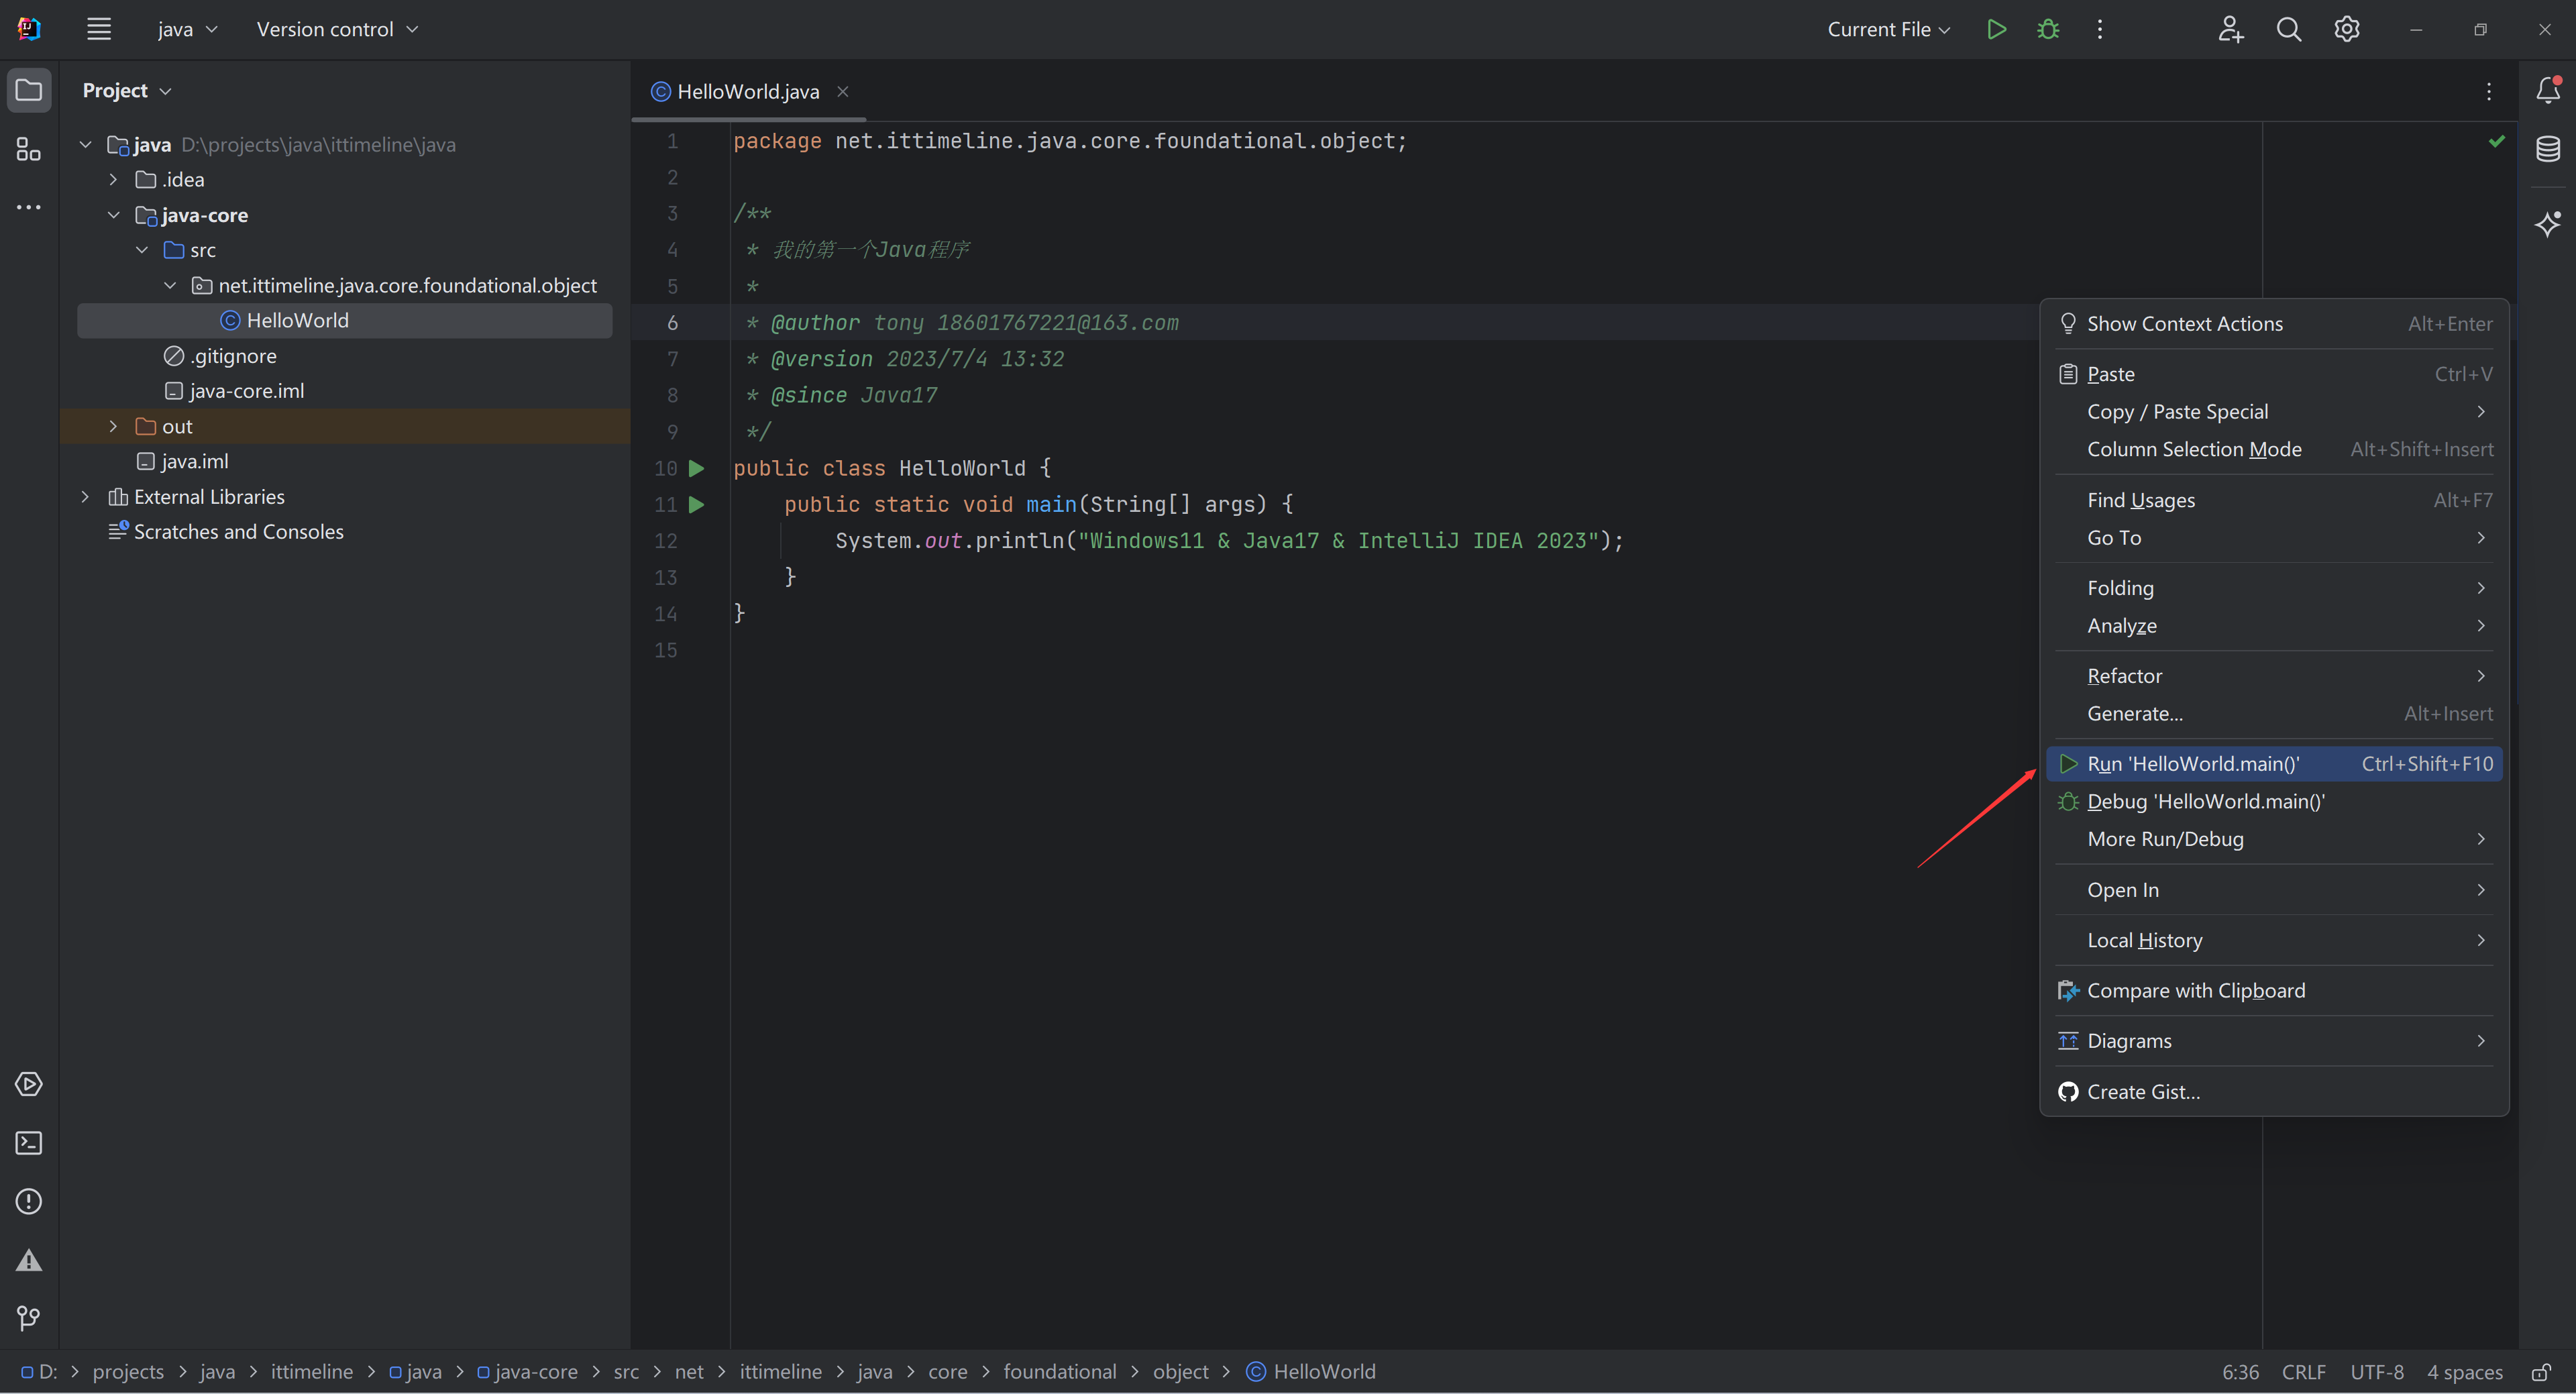2576x1394 pixels.
Task: Select .gitignore file in project tree
Action: click(220, 355)
